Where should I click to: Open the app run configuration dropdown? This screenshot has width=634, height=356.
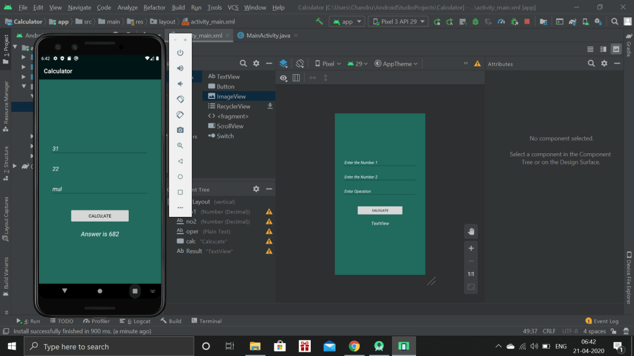point(346,22)
